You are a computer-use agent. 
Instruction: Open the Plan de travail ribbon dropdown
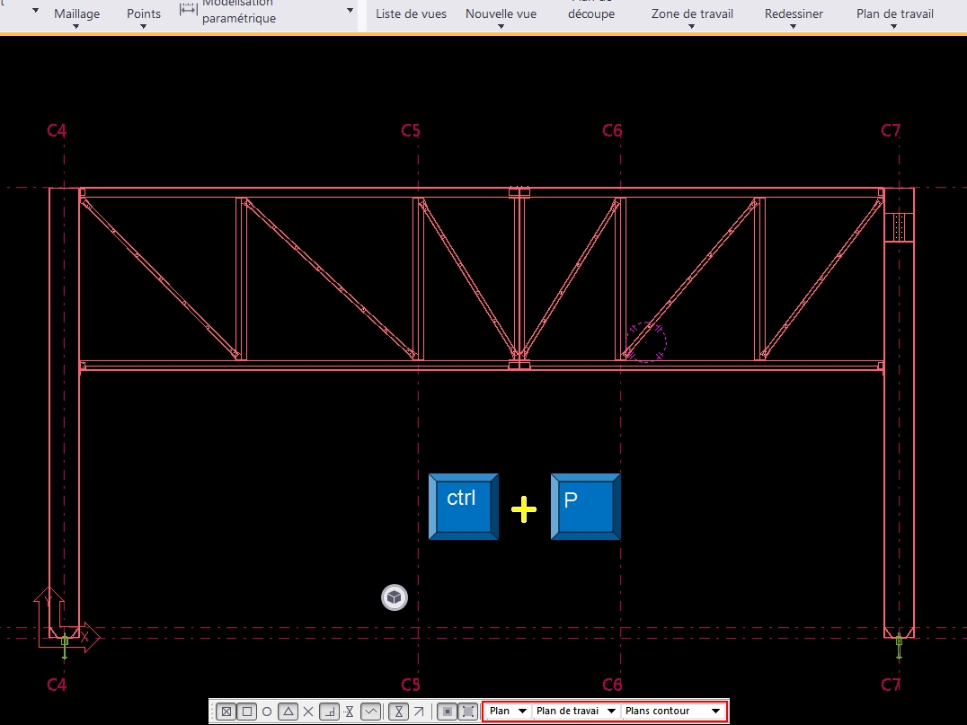tap(894, 17)
